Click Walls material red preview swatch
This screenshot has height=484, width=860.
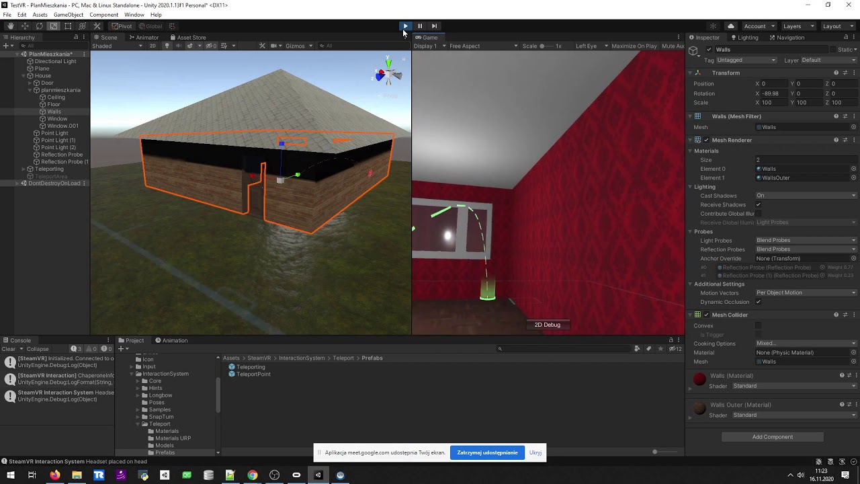pyautogui.click(x=699, y=379)
